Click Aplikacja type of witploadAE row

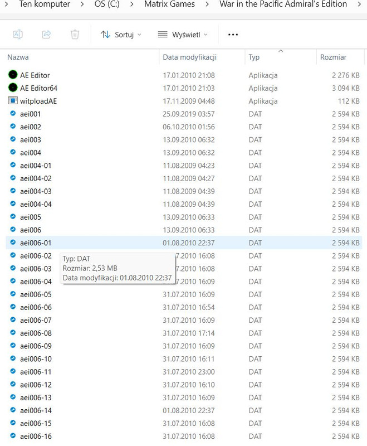pos(263,101)
